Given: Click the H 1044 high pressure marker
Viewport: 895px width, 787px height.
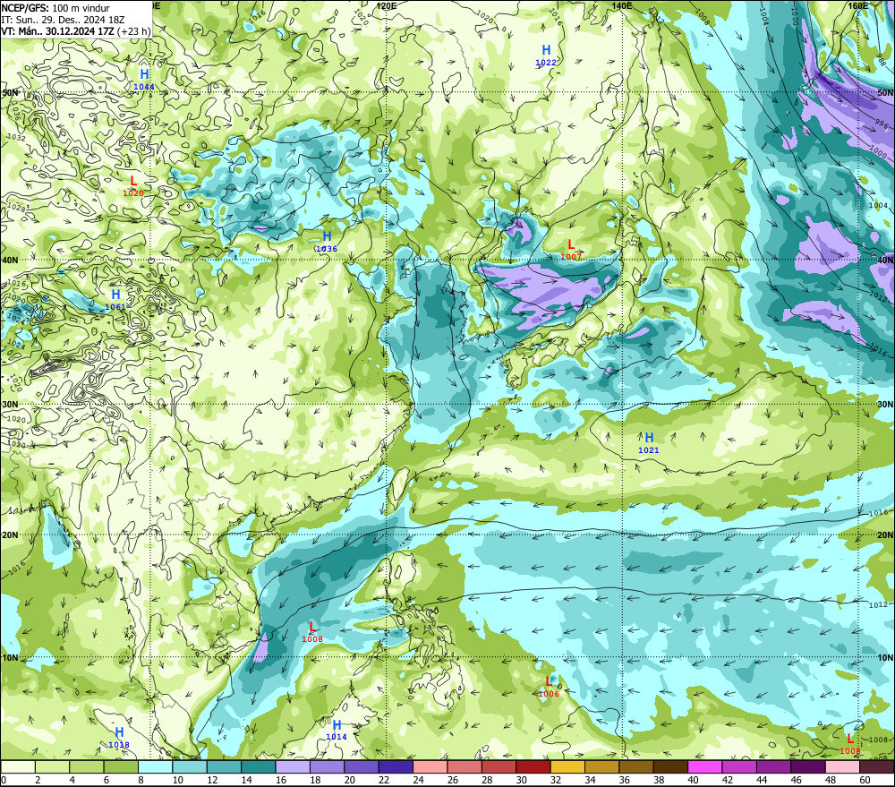Looking at the screenshot, I should coord(144,80).
